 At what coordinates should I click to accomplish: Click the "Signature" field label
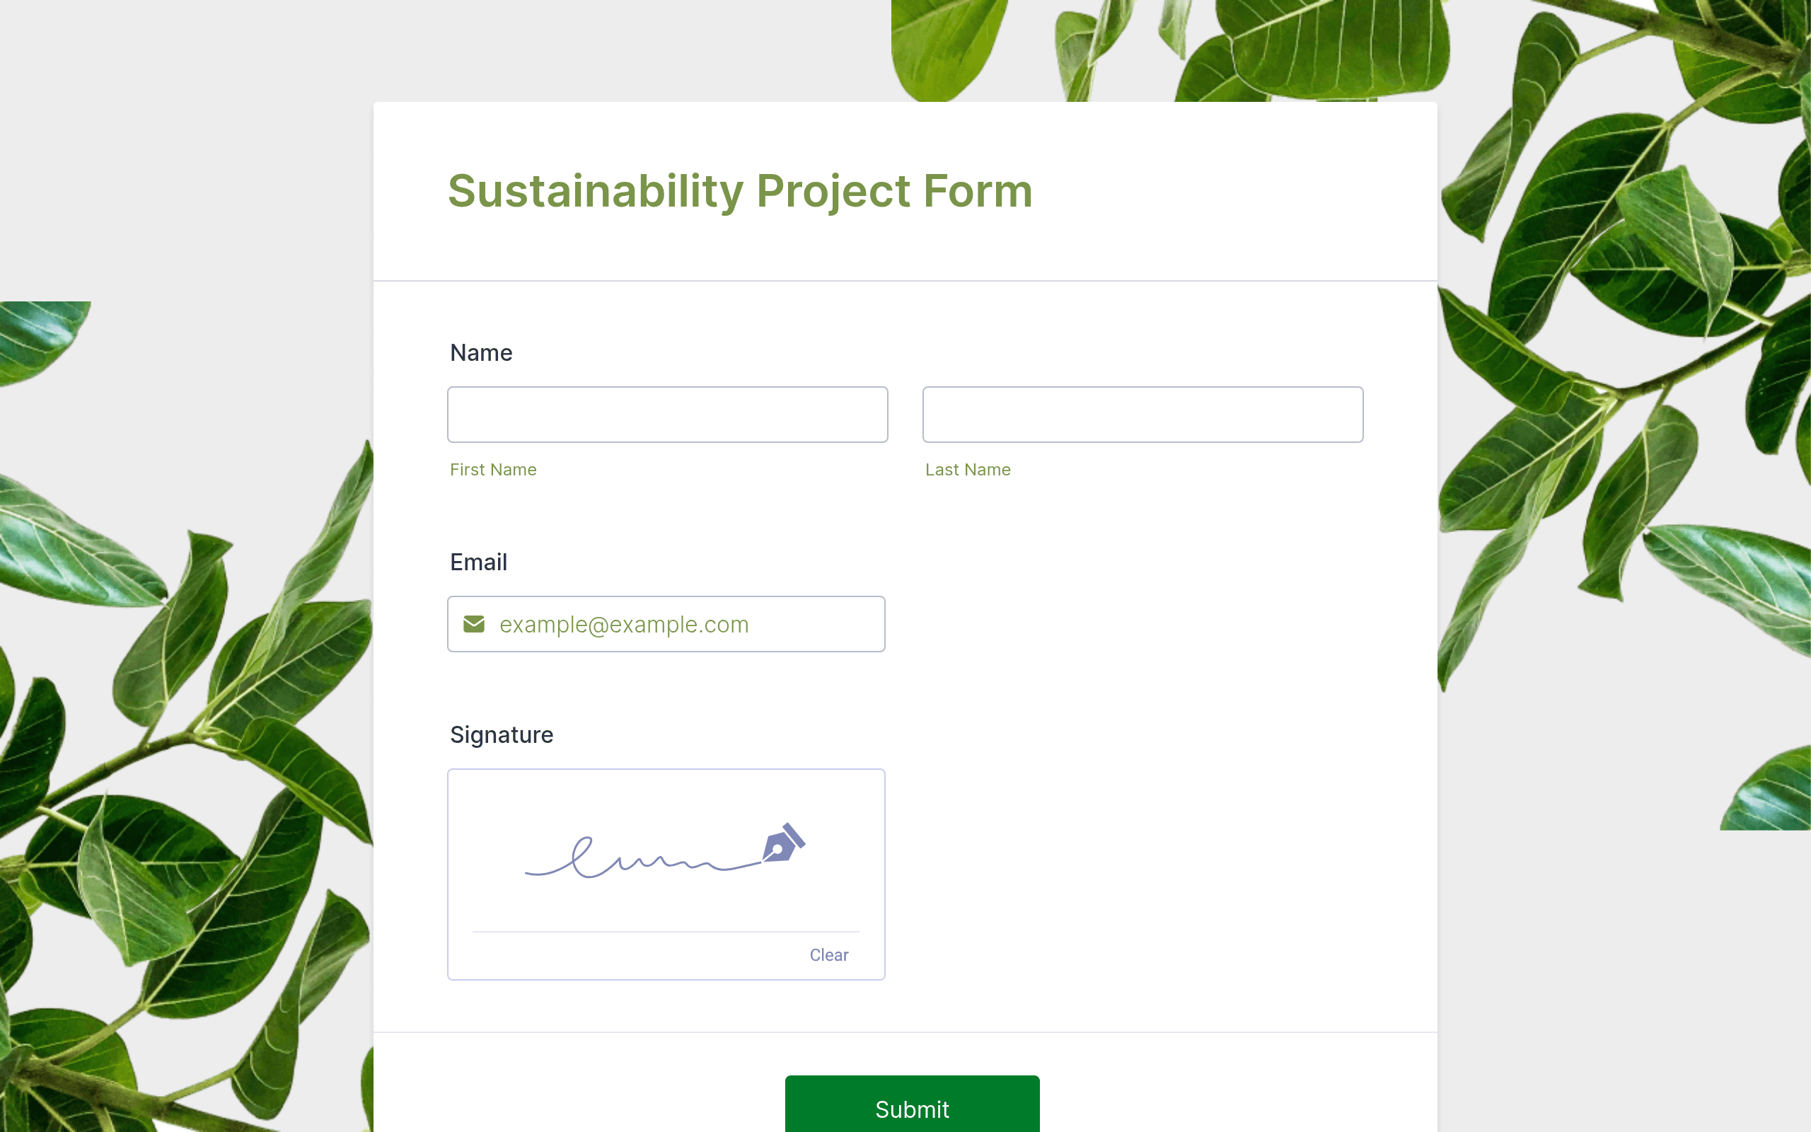502,734
